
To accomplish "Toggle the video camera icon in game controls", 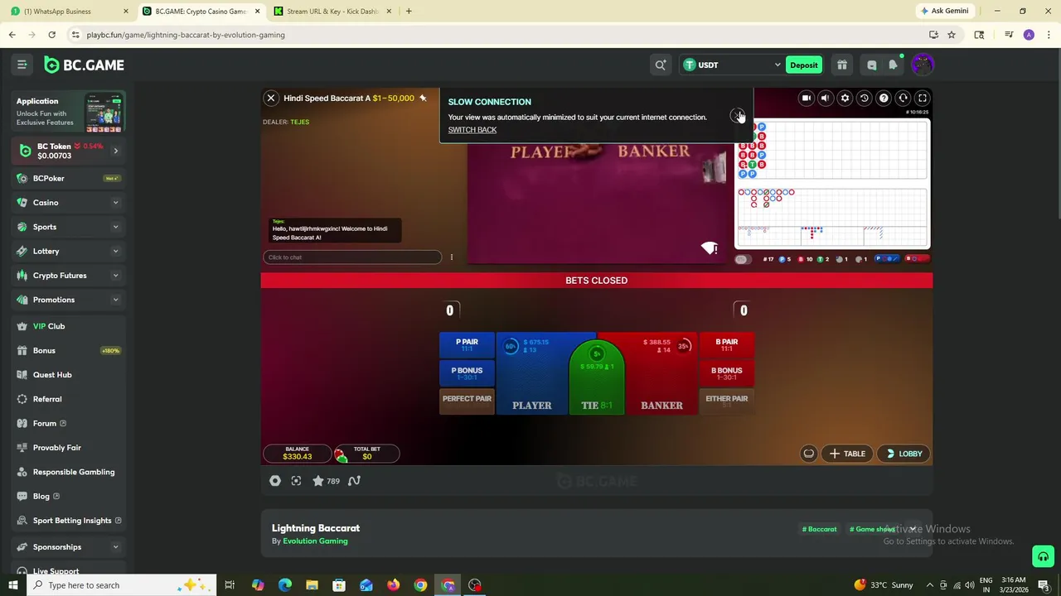I will 806,98.
